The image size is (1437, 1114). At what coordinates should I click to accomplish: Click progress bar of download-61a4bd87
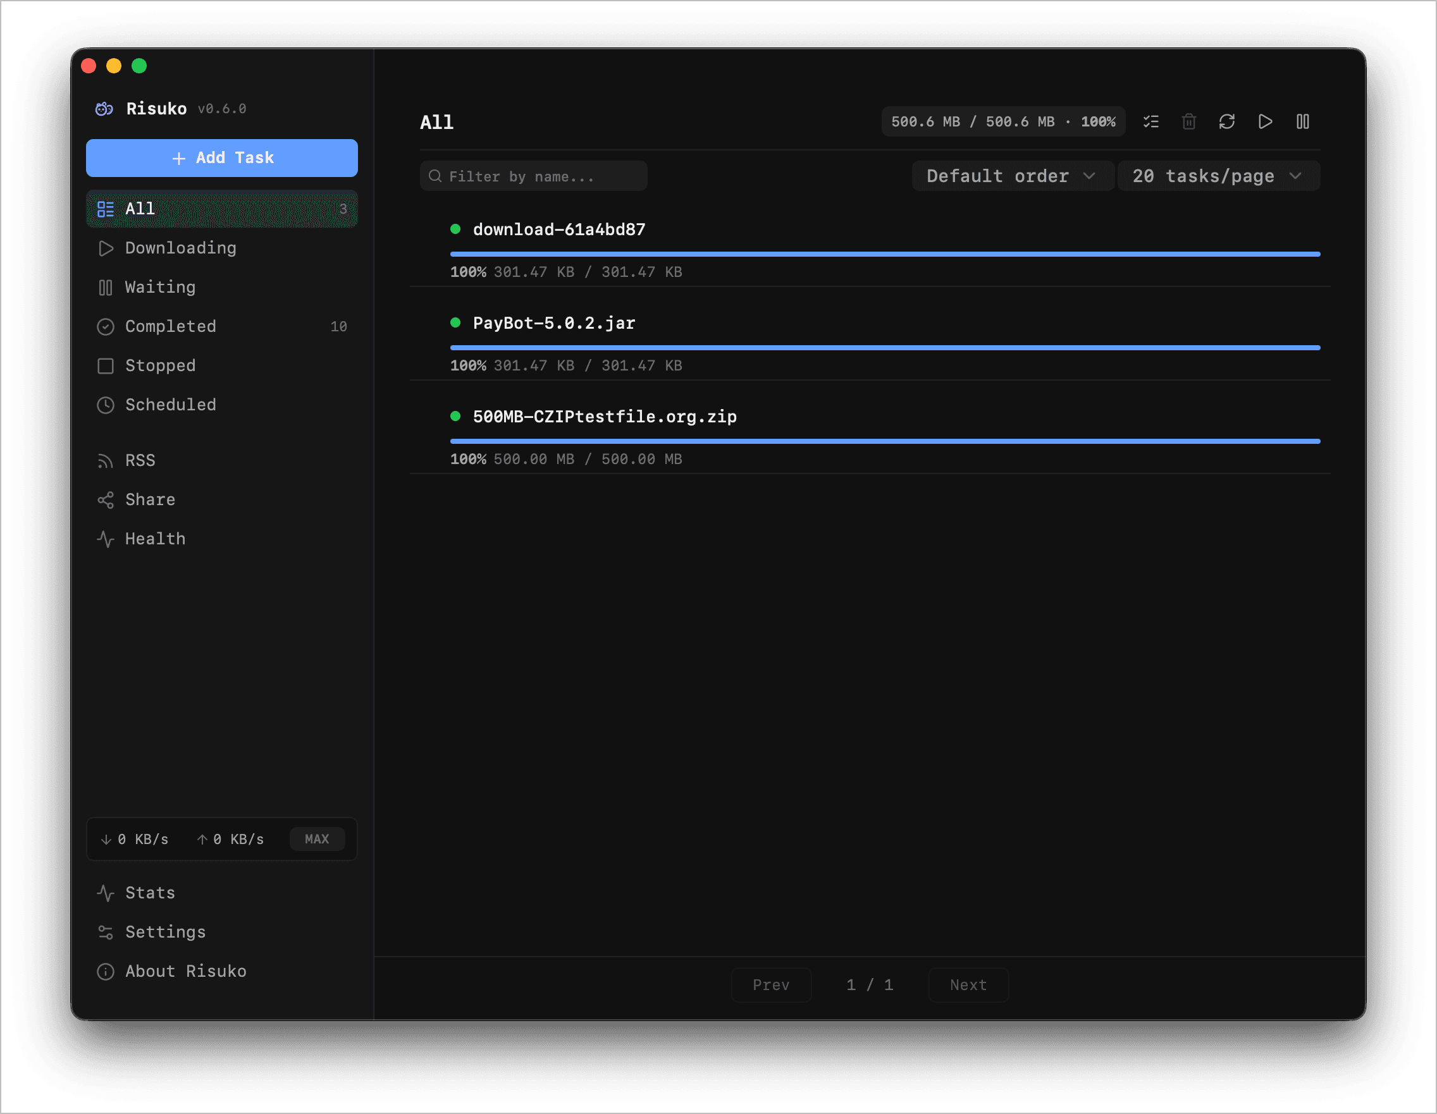885,254
